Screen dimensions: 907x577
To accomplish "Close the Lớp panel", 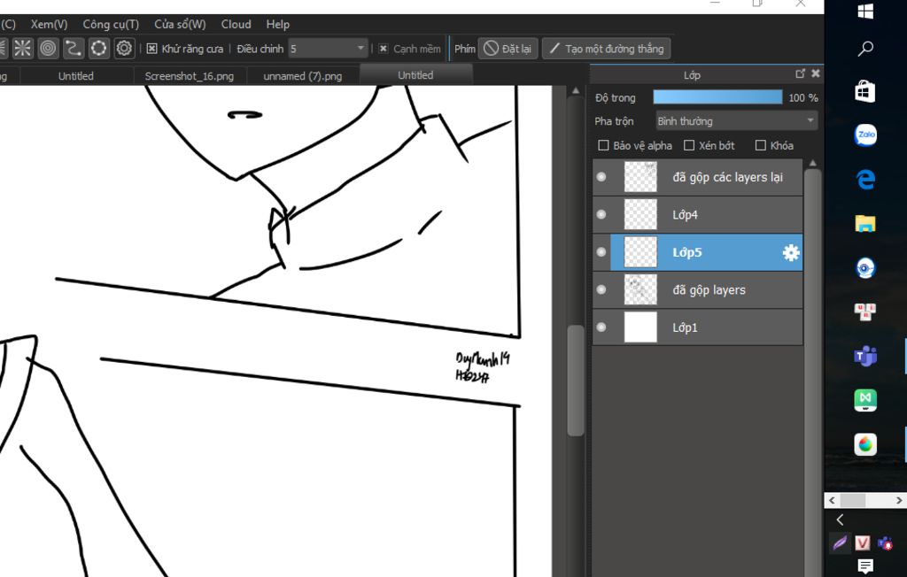I will click(x=816, y=73).
